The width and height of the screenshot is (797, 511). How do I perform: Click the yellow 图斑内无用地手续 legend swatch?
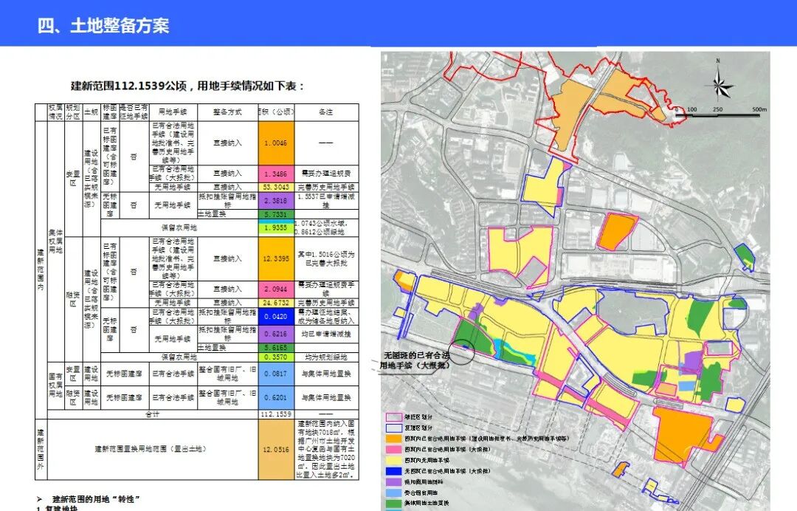(393, 460)
